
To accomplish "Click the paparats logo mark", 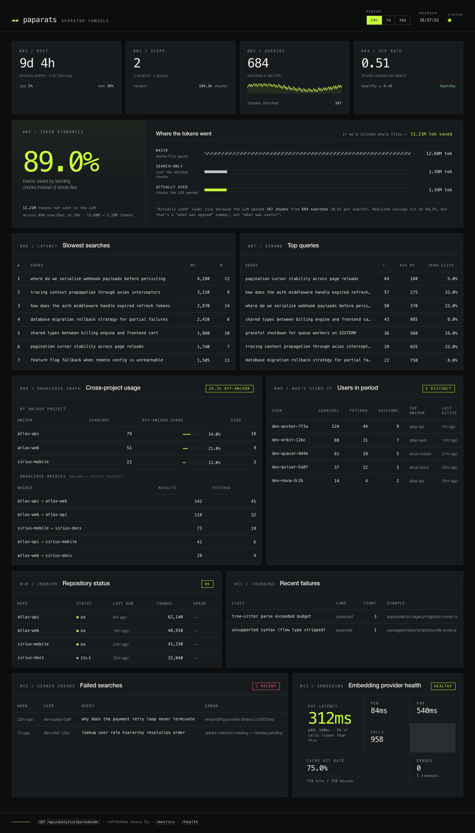I will [x=15, y=20].
